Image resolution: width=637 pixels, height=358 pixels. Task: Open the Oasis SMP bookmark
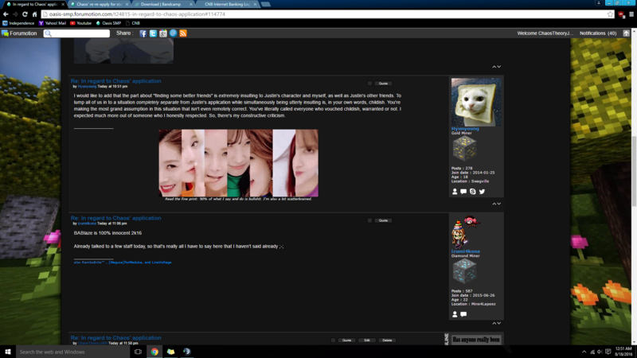coord(108,23)
